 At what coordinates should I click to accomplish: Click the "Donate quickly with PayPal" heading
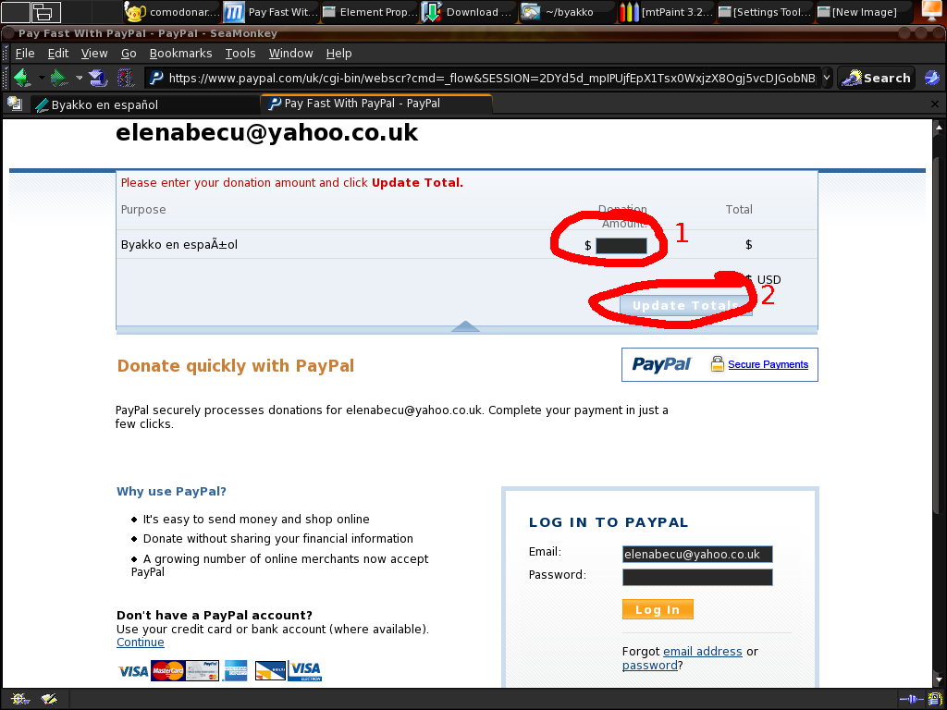[236, 366]
